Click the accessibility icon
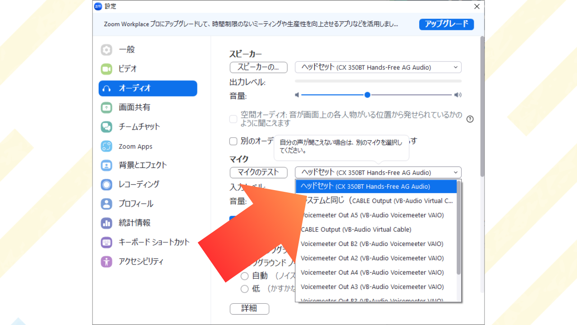577x325 pixels. coord(106,261)
